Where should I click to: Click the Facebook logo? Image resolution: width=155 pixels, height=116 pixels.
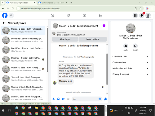(5, 15)
